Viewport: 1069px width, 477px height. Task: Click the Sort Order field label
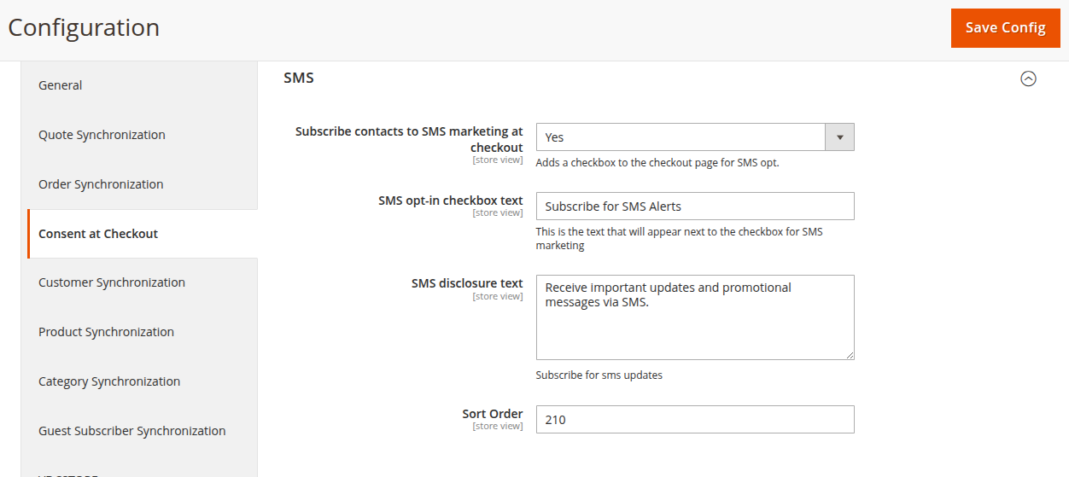pos(492,414)
